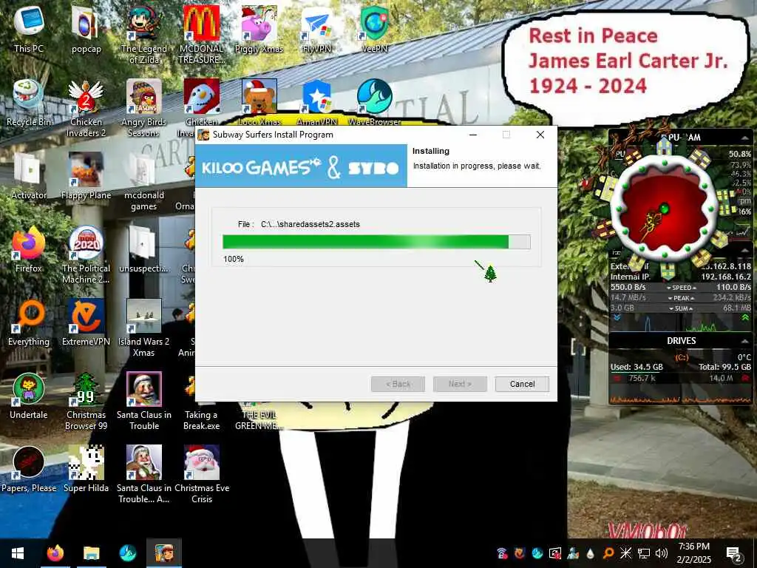Launch the ExtremeVPN desktop shortcut
Screen dimensions: 757x568
tap(86, 322)
